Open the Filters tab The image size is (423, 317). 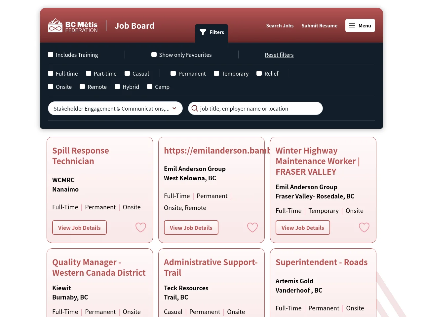pyautogui.click(x=211, y=33)
